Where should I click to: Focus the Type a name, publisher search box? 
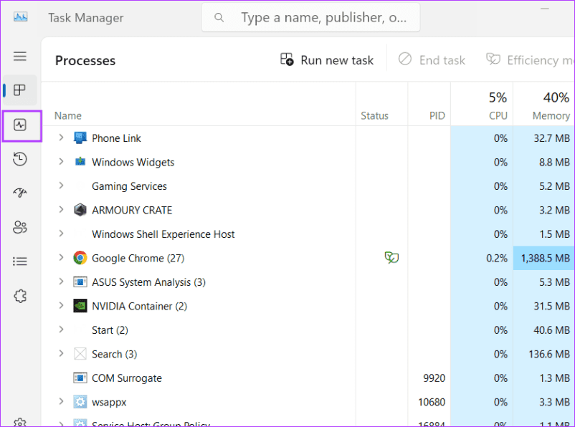pyautogui.click(x=310, y=17)
